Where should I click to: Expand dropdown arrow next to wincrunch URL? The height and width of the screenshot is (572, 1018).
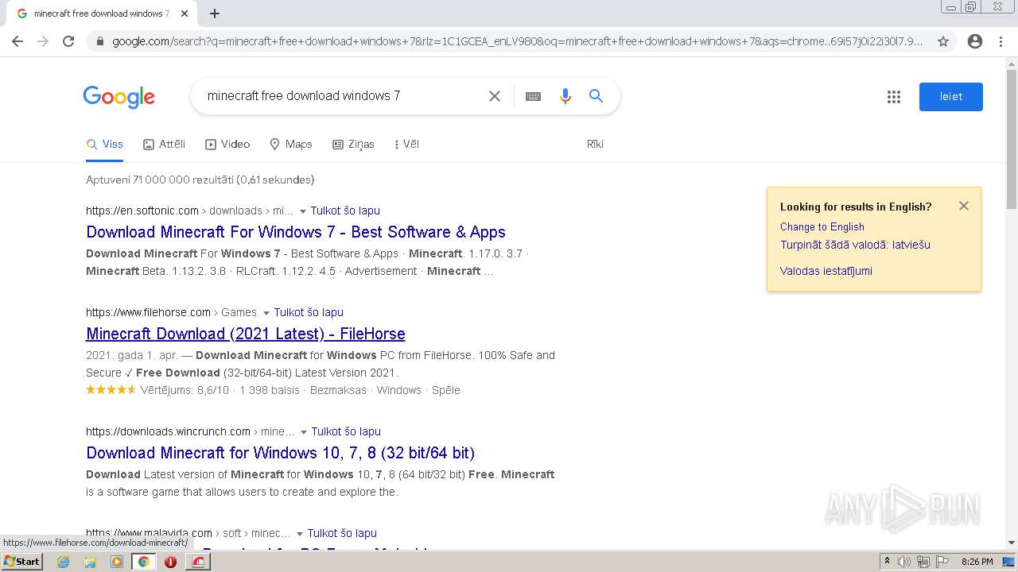tap(303, 432)
